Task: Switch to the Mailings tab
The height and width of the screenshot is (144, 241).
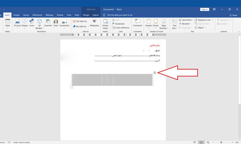Action: [49, 15]
